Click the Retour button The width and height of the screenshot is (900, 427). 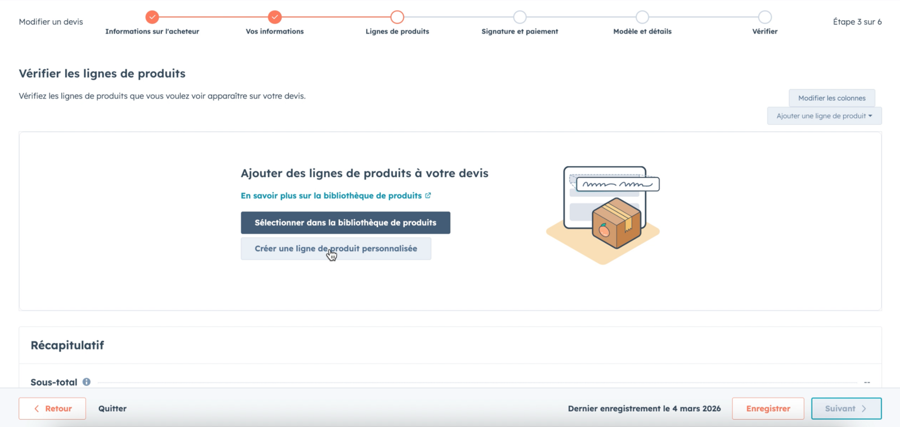(52, 408)
